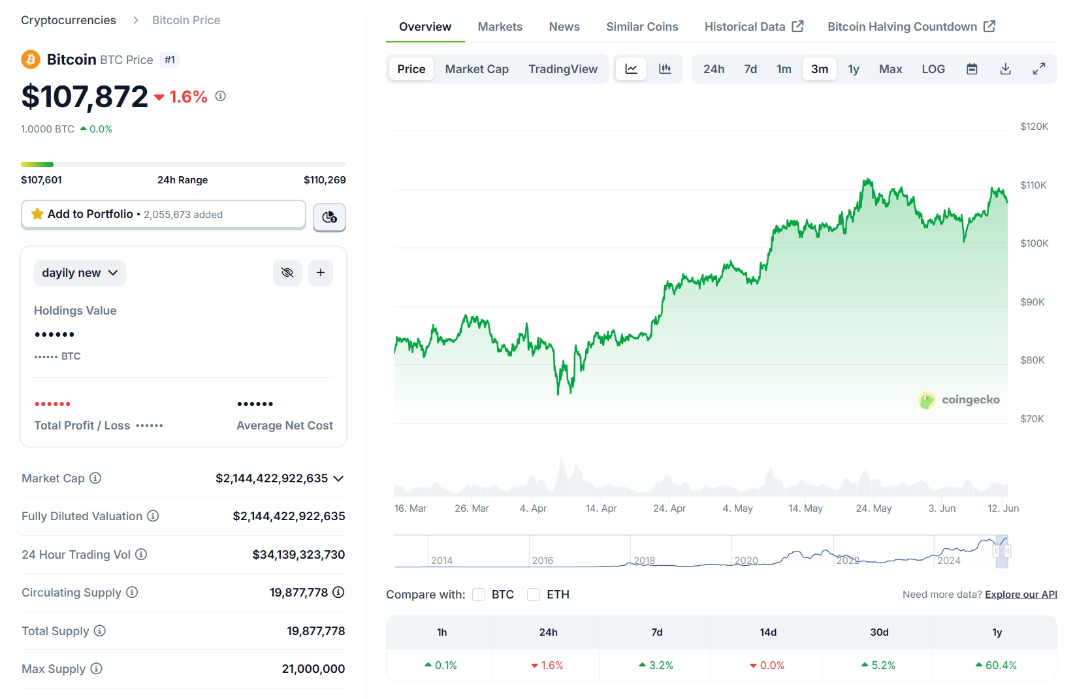Click the $107,872 price text
Screen dimensions: 1075x699
(x=85, y=97)
